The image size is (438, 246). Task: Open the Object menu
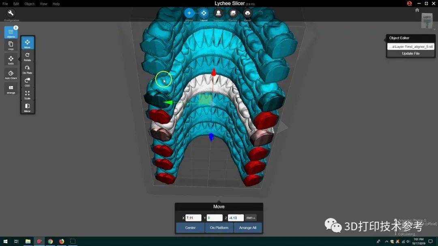point(30,4)
